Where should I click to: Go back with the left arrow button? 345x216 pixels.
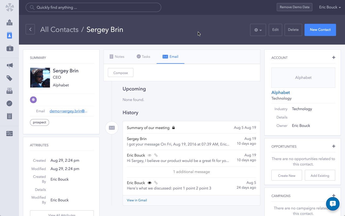click(x=30, y=29)
